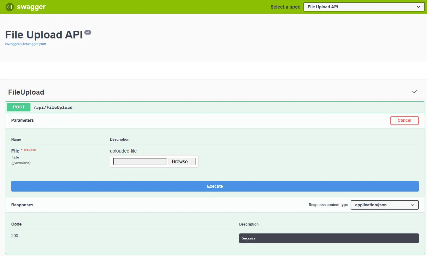Click the File parameter name
The width and height of the screenshot is (427, 256).
click(15, 151)
